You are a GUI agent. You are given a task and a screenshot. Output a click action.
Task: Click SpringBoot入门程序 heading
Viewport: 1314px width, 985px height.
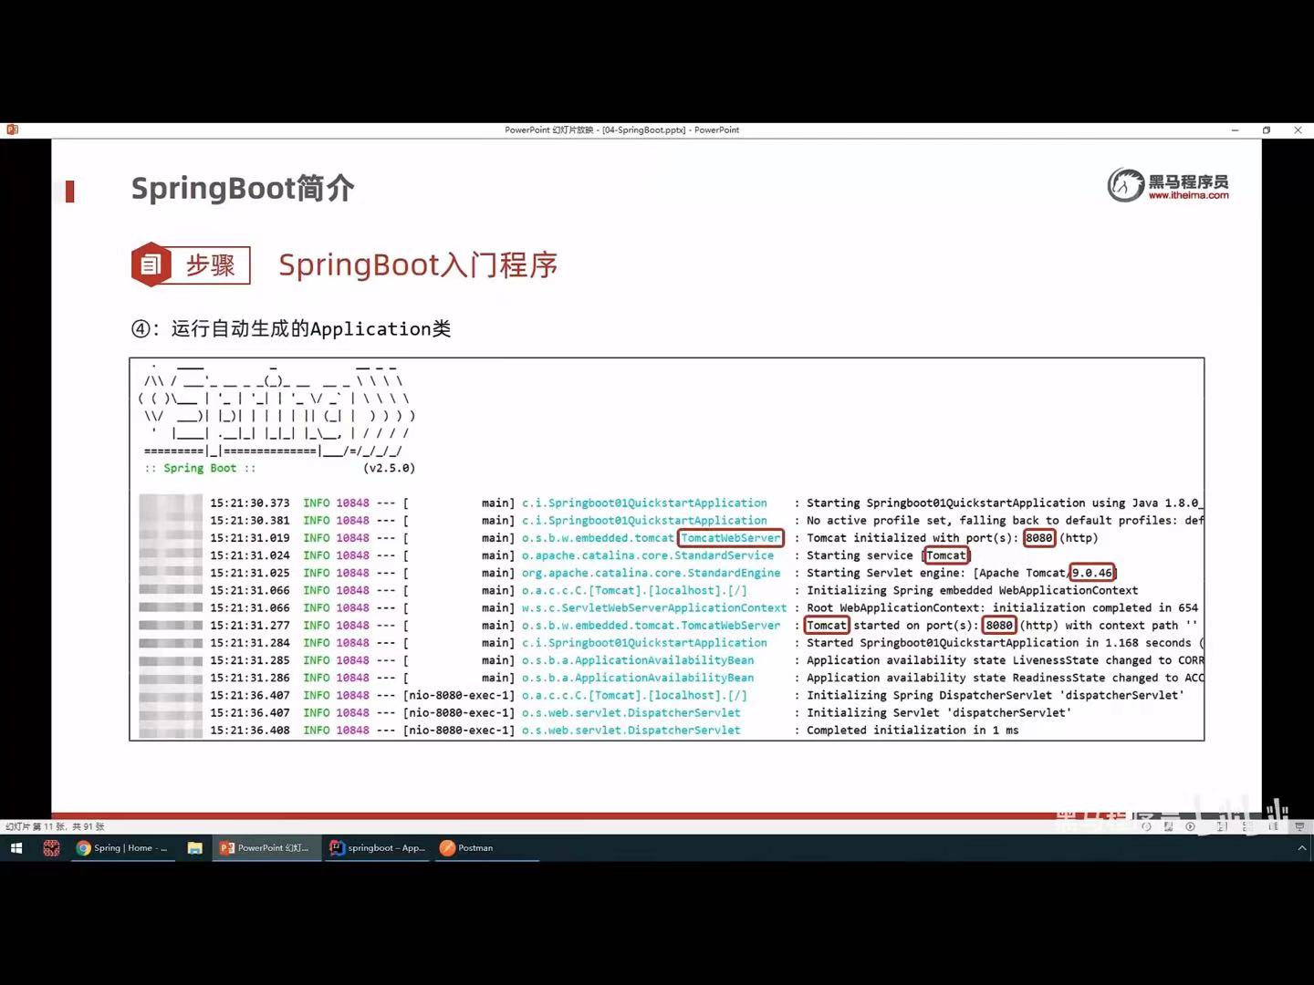(x=418, y=264)
